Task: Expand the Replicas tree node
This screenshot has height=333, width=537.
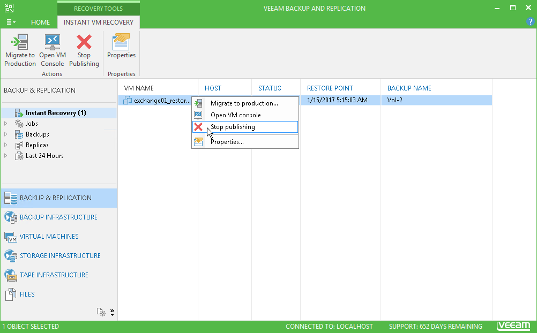Action: 6,145
